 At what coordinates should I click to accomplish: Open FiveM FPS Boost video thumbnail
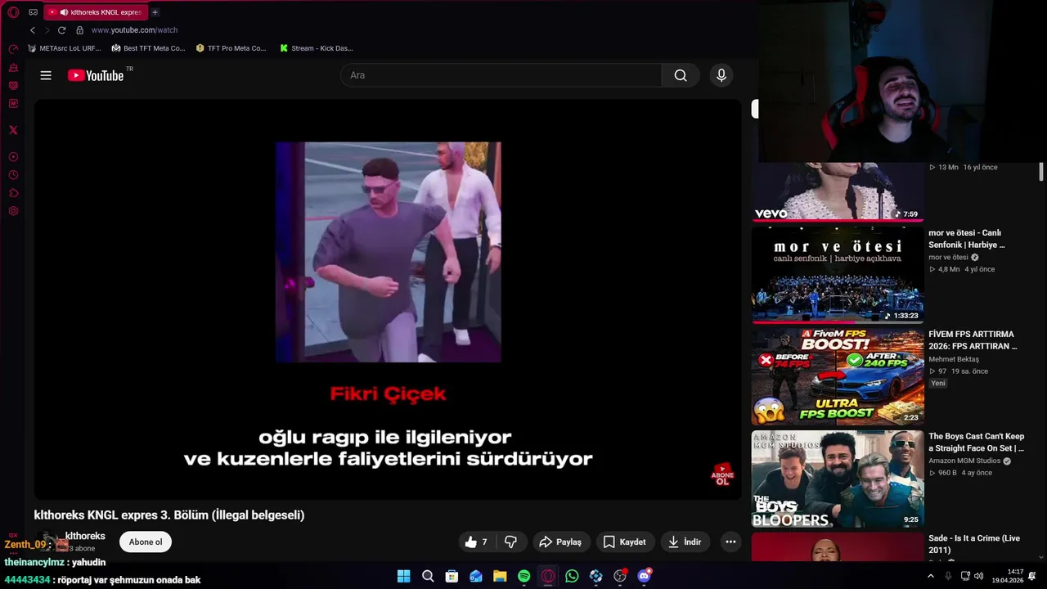[x=838, y=376]
